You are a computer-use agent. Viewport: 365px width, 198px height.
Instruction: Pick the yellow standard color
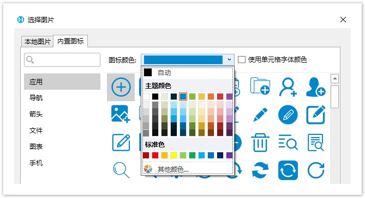[x=173, y=155]
